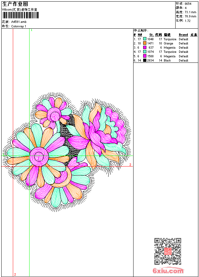Click the 'Orange' description text
This screenshot has height=277, width=199.
click(169, 43)
